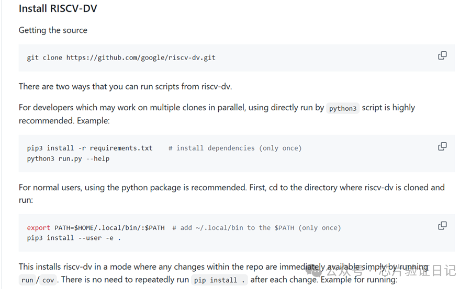
Task: Click the inline 'pip install .' code
Action: (219, 280)
